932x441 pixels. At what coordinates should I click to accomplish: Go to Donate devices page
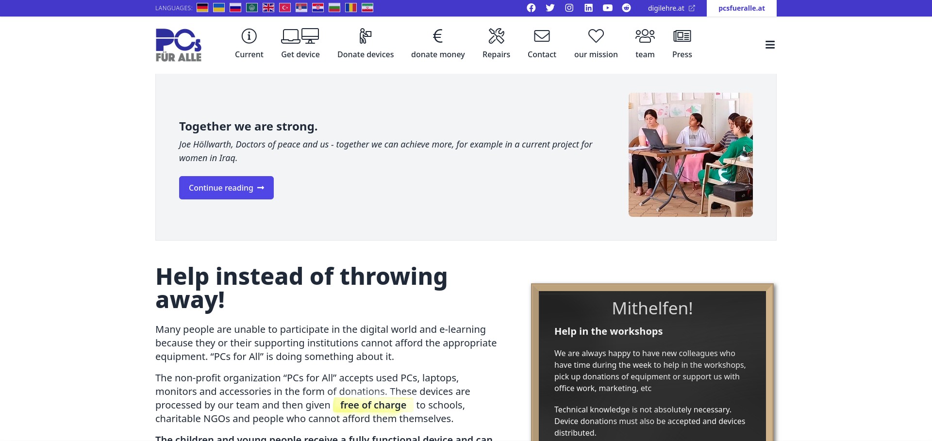(365, 44)
